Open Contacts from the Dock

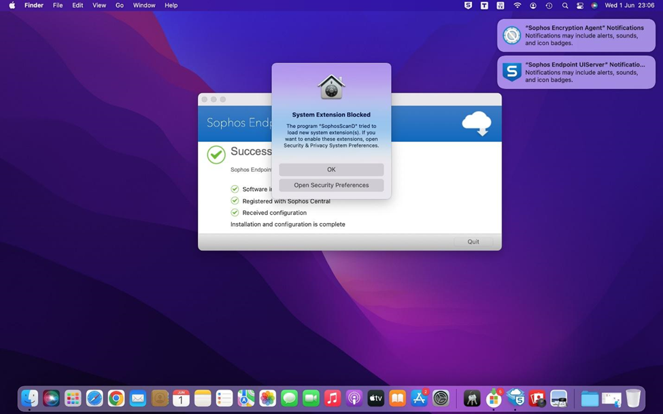[159, 398]
